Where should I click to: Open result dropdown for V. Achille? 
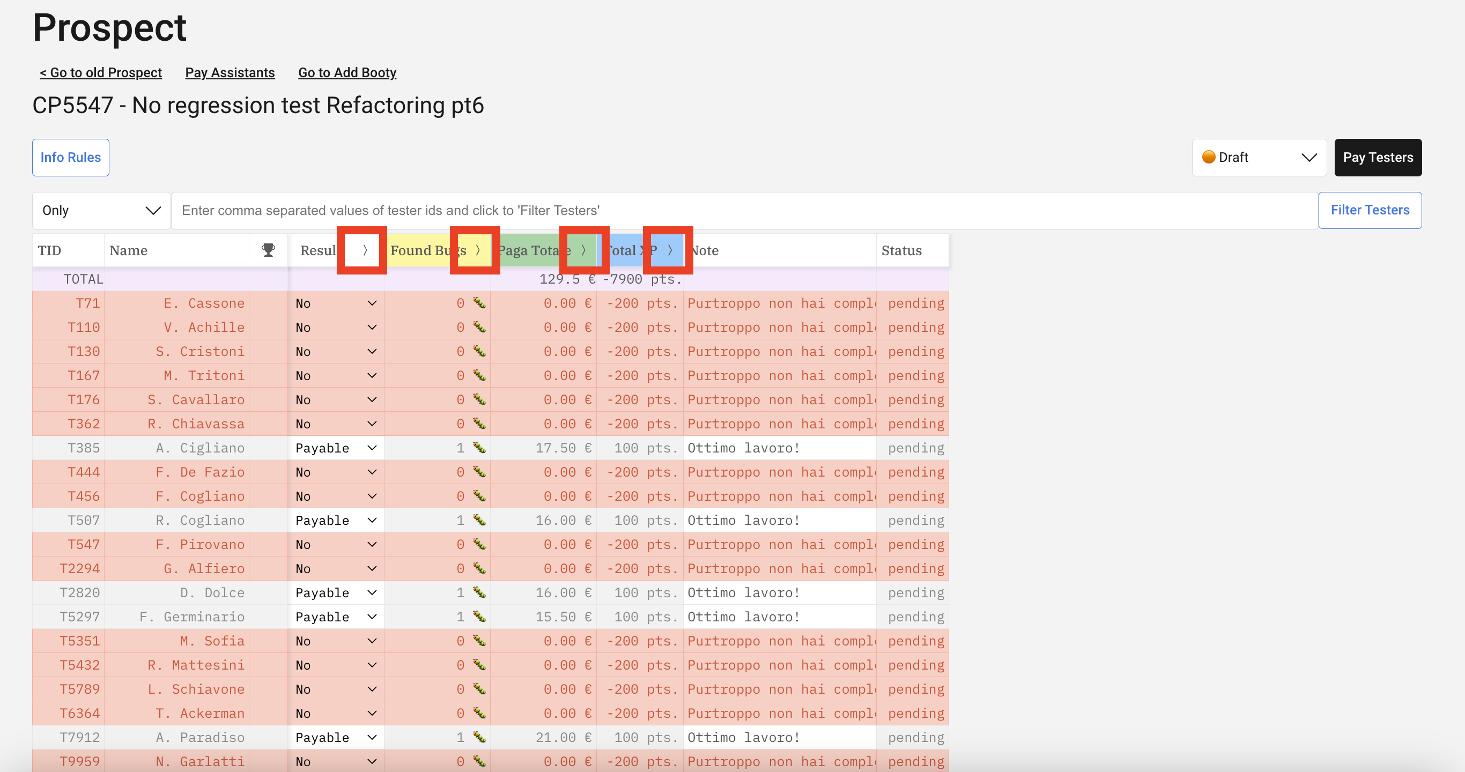[336, 327]
